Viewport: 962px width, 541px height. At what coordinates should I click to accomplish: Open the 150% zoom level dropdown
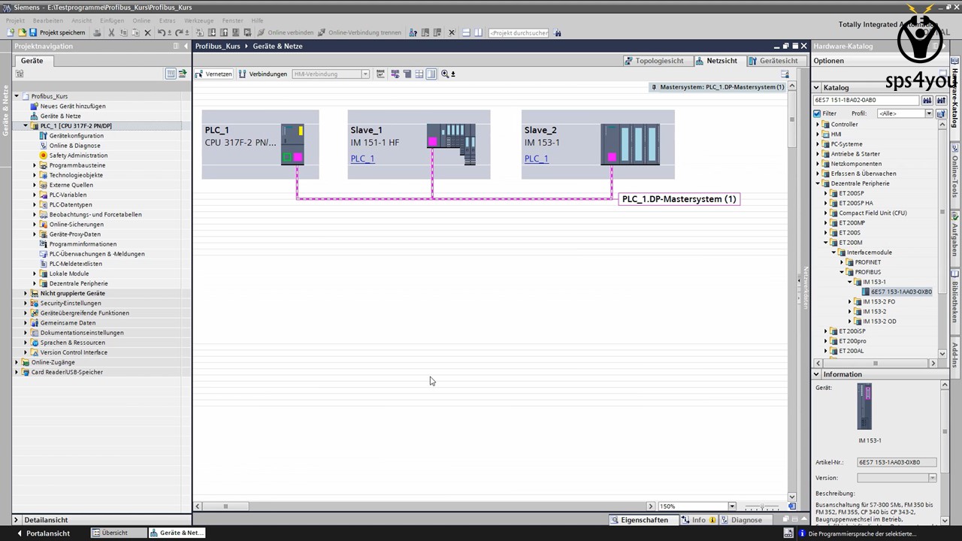pos(731,506)
